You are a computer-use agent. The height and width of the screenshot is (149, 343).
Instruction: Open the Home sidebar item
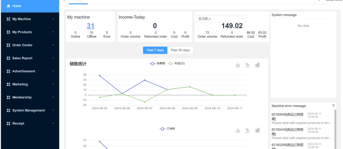tap(30, 6)
